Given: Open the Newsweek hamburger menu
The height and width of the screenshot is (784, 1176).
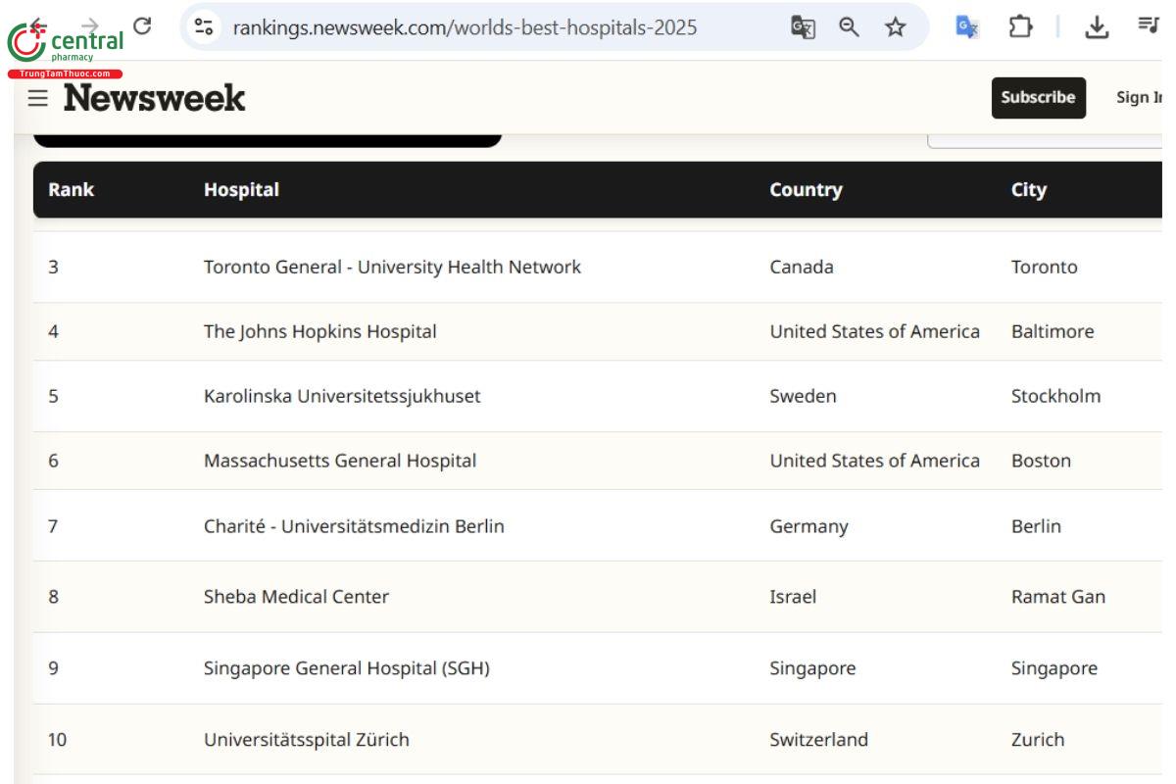Looking at the screenshot, I should tap(37, 98).
